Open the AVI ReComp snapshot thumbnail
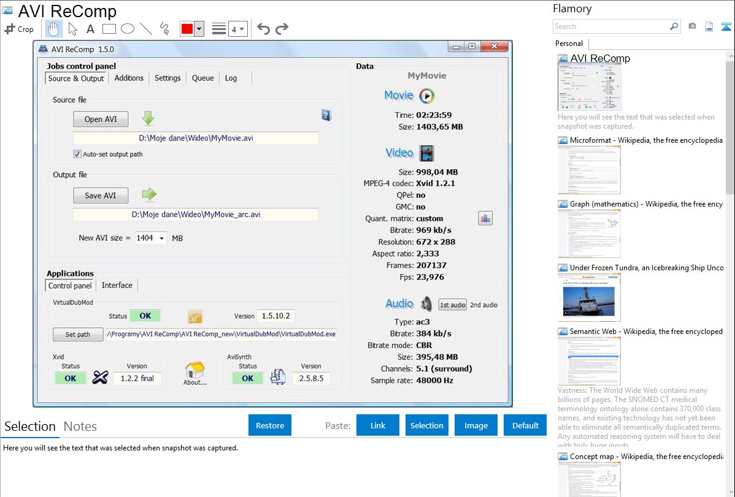Screen dimensions: 735x497 (589, 87)
